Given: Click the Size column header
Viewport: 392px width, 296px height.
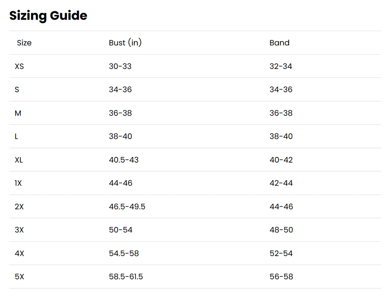Looking at the screenshot, I should click(x=24, y=43).
